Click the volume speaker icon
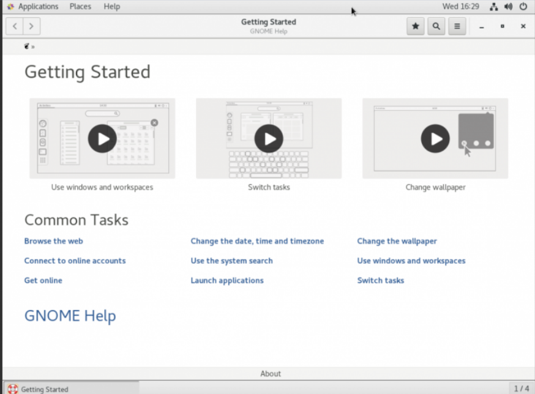The height and width of the screenshot is (394, 535). (x=509, y=7)
